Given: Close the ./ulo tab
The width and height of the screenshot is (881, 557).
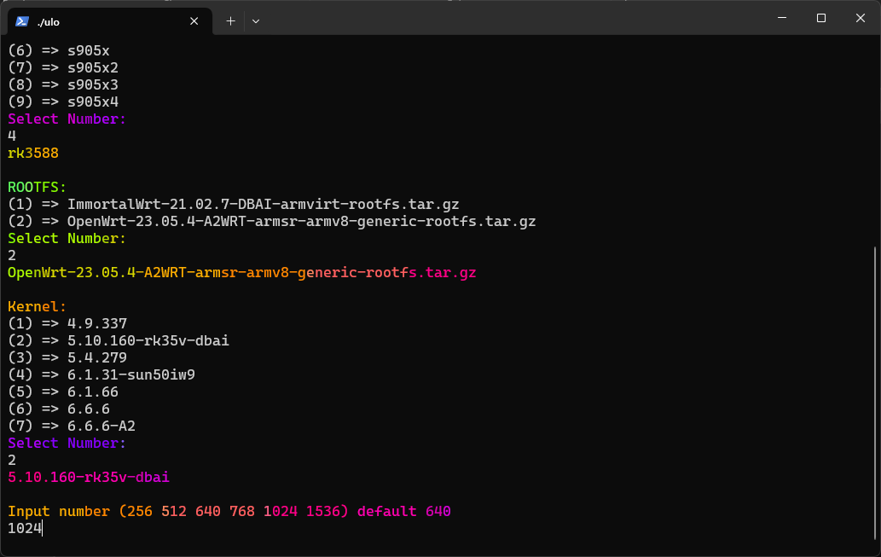Looking at the screenshot, I should coord(194,21).
